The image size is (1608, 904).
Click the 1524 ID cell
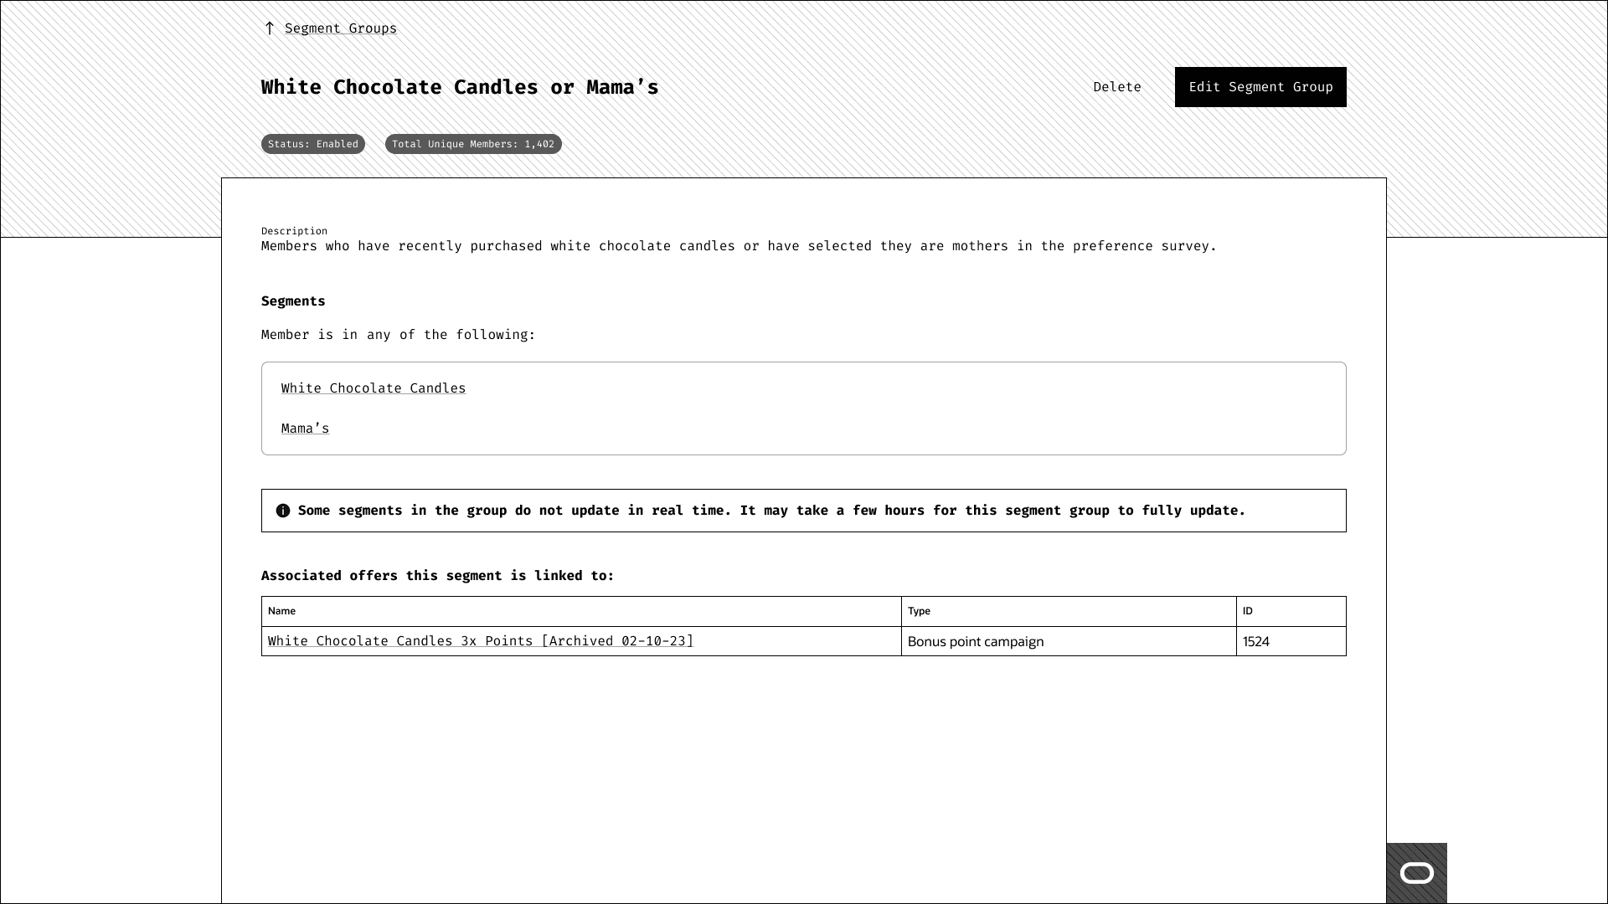(x=1255, y=642)
